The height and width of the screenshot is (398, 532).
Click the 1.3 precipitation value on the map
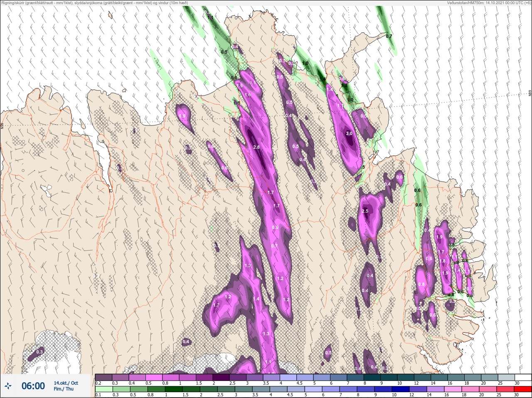click(x=266, y=334)
